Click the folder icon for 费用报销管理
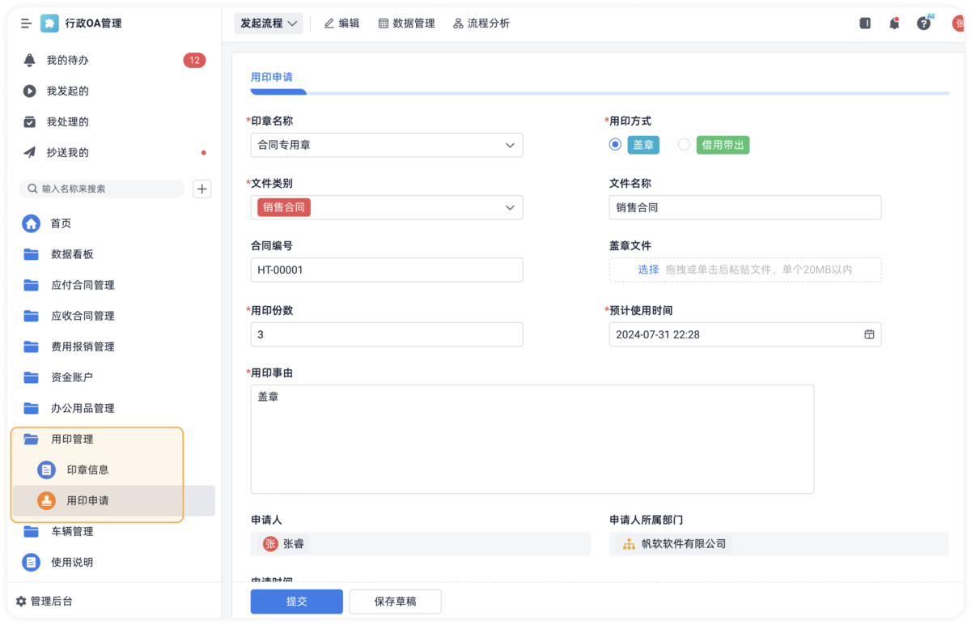The height and width of the screenshot is (625, 971). tap(31, 347)
